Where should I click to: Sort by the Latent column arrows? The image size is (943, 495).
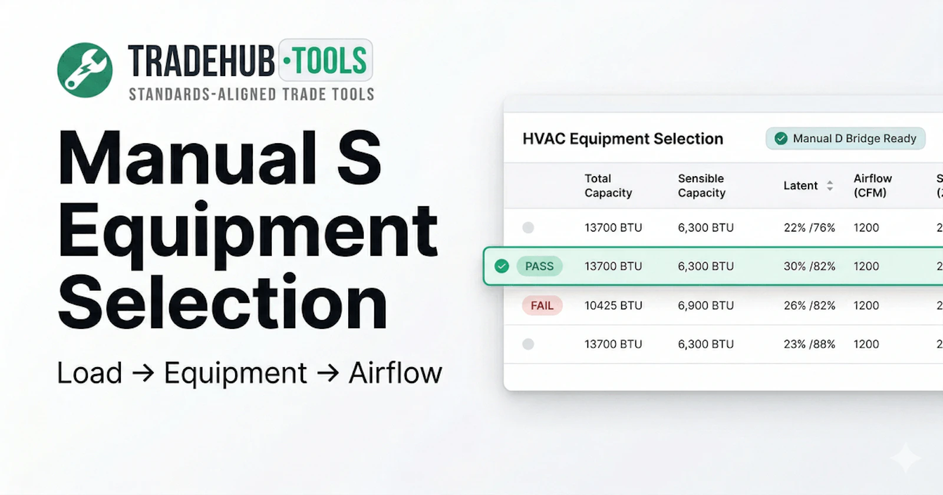tap(830, 186)
